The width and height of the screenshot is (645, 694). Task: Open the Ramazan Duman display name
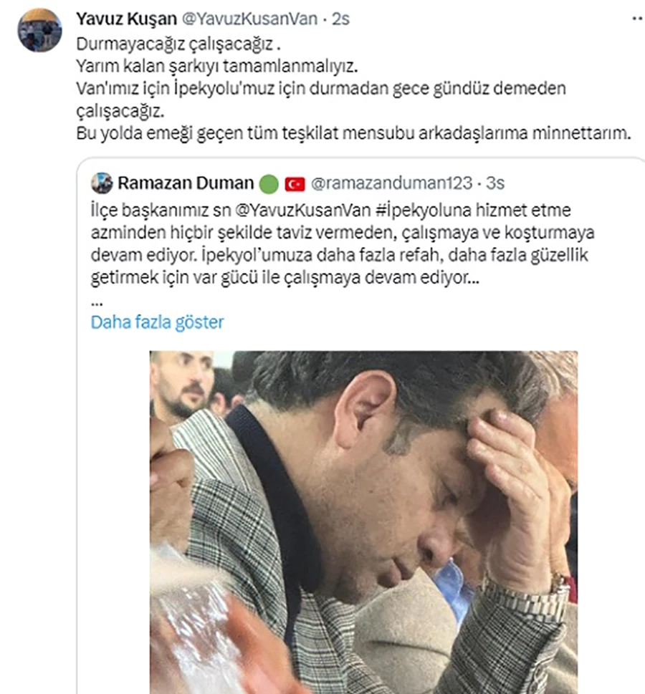click(186, 183)
